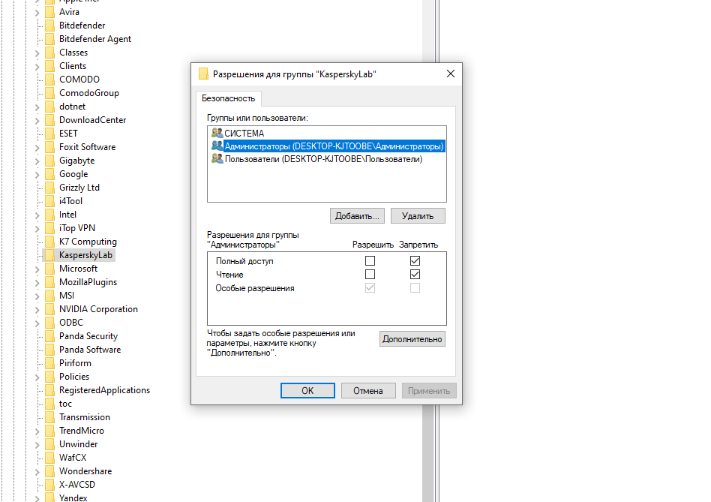The width and height of the screenshot is (711, 502).
Task: Switch to the Безопасность tab
Action: click(x=229, y=98)
